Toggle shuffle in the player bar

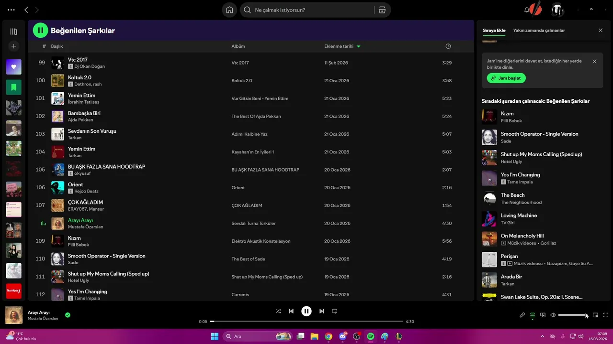(278, 311)
